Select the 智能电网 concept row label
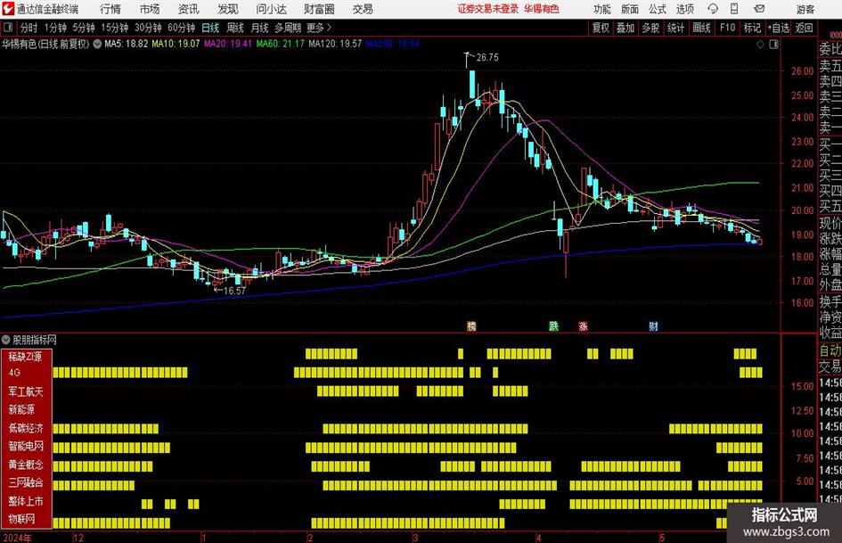This screenshot has height=543, width=842. (25, 446)
